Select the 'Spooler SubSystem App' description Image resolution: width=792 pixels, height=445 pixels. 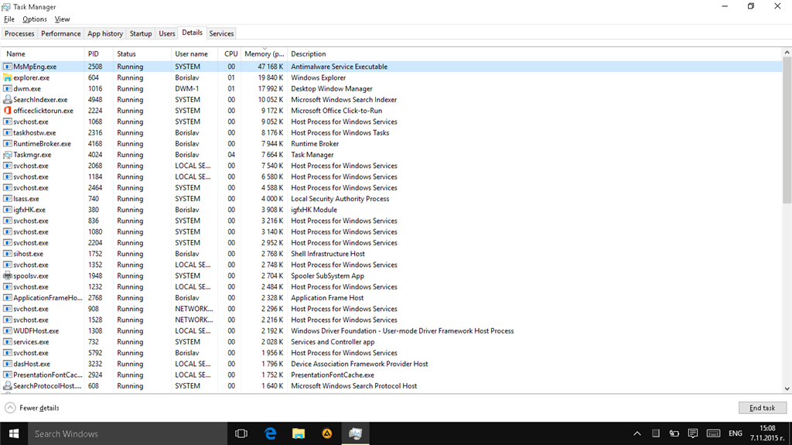coord(327,276)
